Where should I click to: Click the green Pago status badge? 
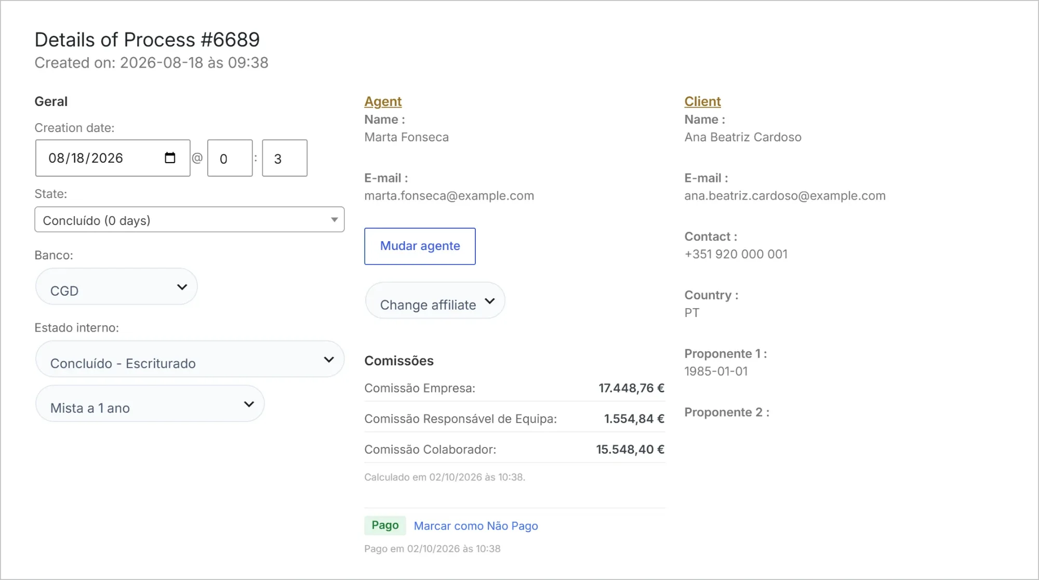click(385, 525)
